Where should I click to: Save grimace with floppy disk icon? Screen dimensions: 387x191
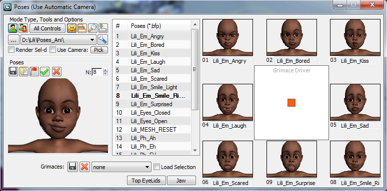click(72, 167)
